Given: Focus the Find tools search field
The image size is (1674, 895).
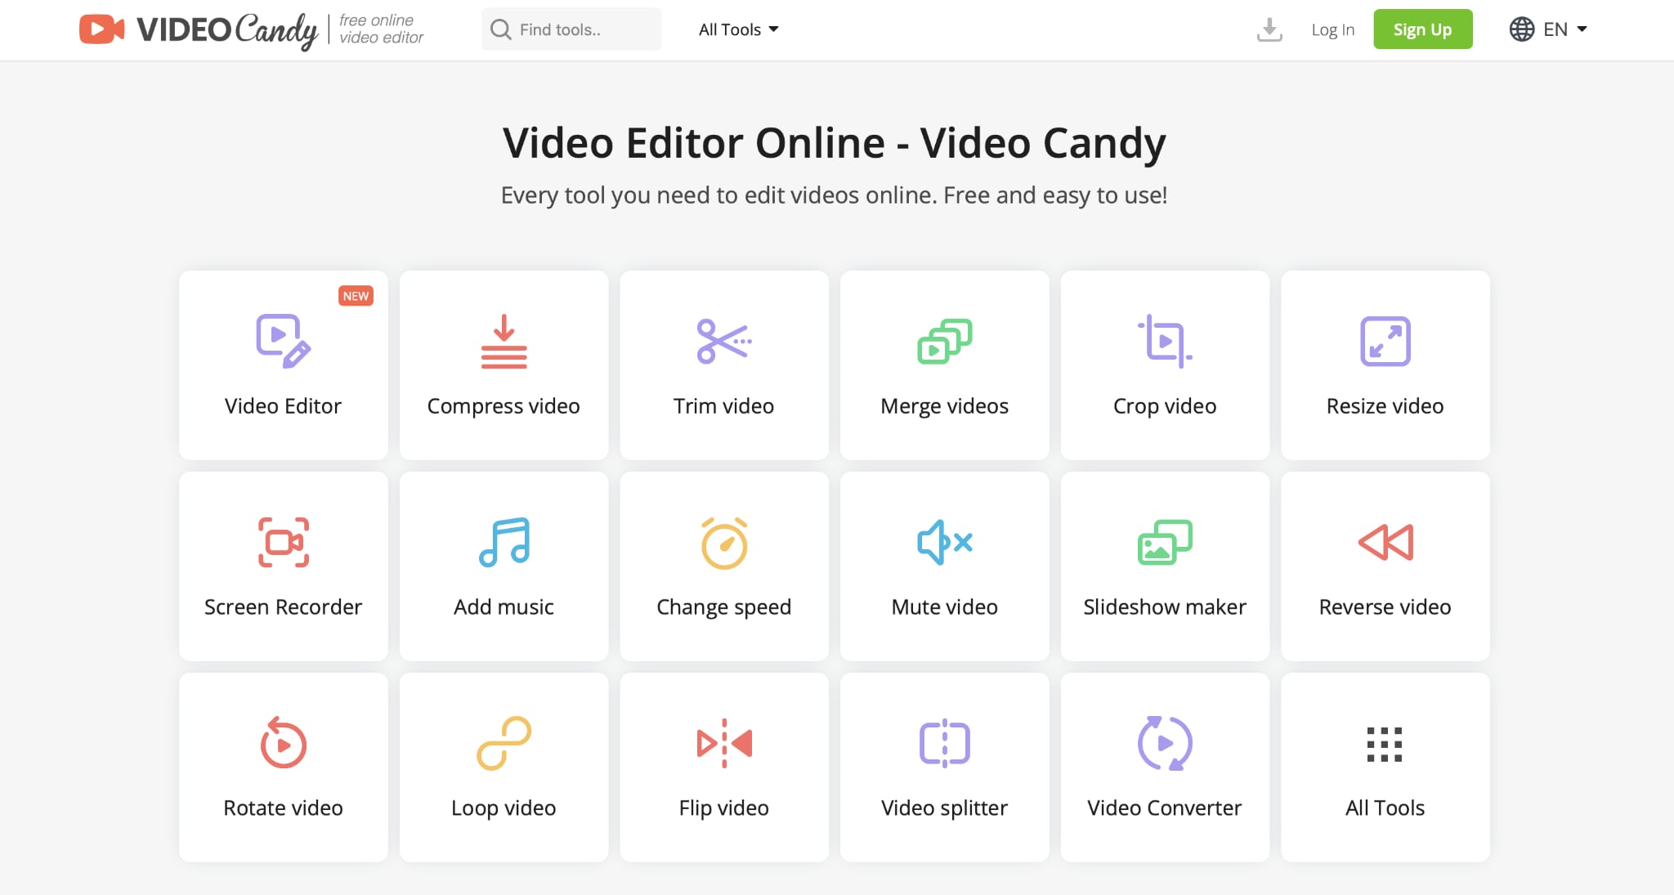Looking at the screenshot, I should pyautogui.click(x=571, y=29).
